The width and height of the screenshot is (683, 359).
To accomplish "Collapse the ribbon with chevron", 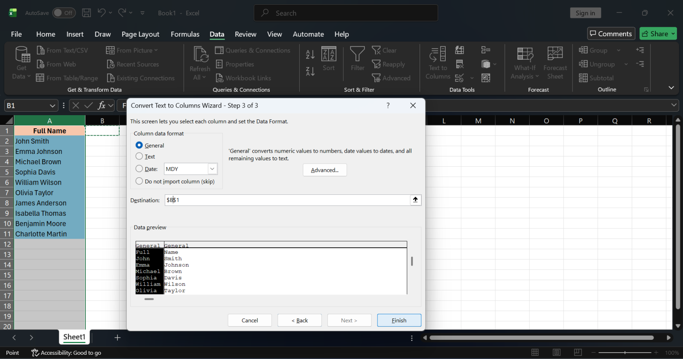I will click(x=671, y=87).
